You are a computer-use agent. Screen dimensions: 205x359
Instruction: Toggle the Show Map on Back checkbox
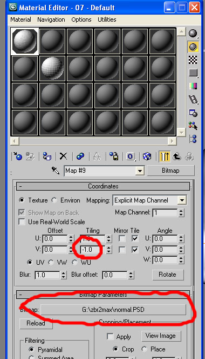tap(22, 212)
